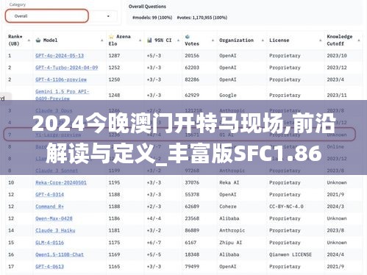The width and height of the screenshot is (367, 275).
Task: Sort table by Model column arrows
Action: (102, 40)
